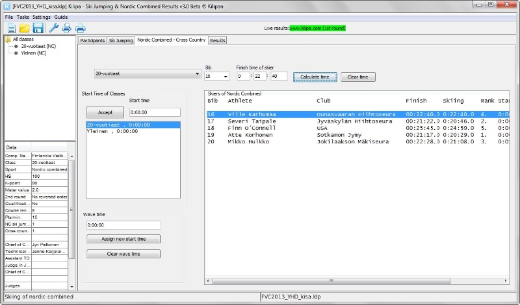Click the K-point value cell showing 90
Image resolution: width=520 pixels, height=305 pixels.
coord(49,183)
